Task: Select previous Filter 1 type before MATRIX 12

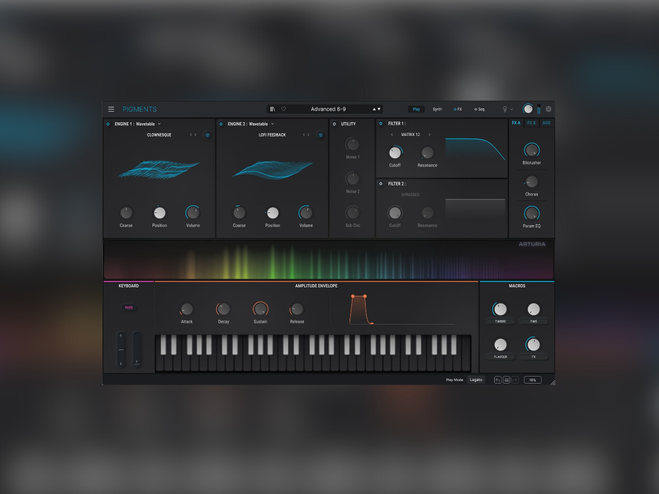Action: click(392, 134)
